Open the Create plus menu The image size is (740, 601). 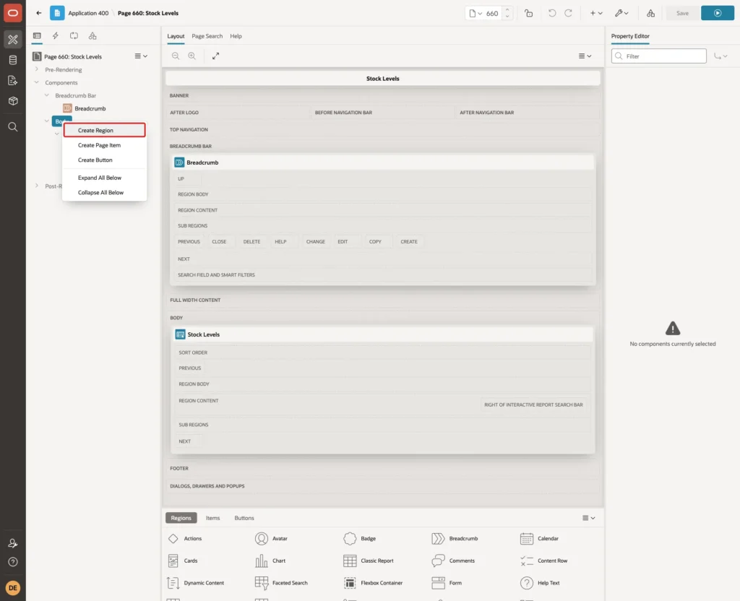[x=596, y=13]
